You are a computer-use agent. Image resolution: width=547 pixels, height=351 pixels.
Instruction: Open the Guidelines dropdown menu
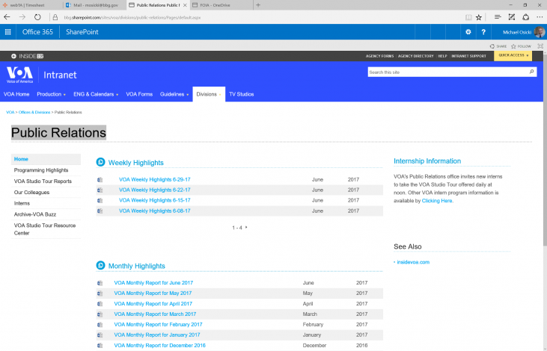(174, 94)
